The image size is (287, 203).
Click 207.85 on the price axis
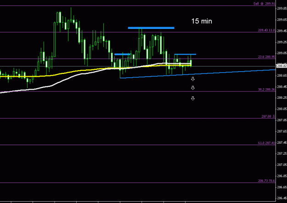282,120
